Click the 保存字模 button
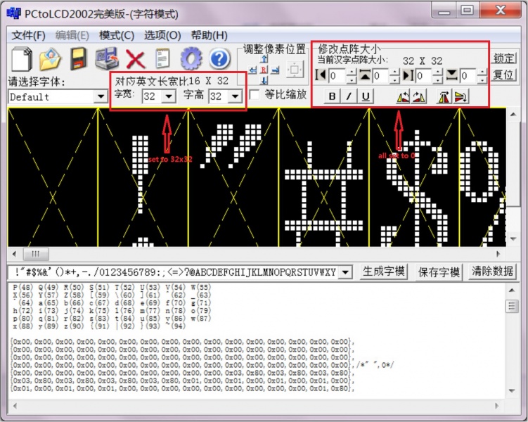The width and height of the screenshot is (528, 422). pos(439,271)
